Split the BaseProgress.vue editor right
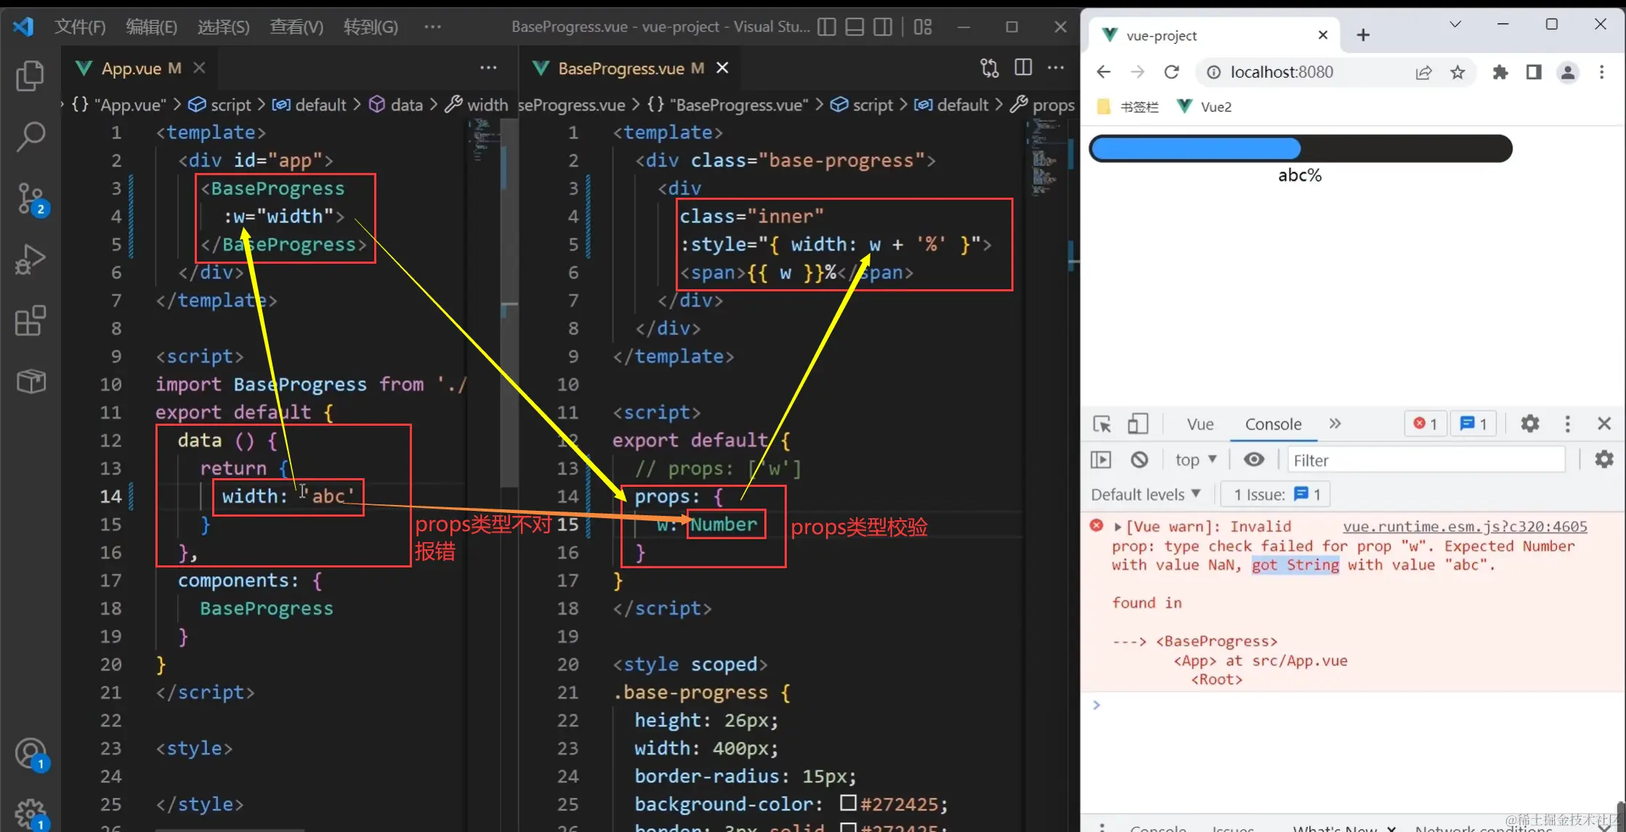1626x832 pixels. point(1023,68)
